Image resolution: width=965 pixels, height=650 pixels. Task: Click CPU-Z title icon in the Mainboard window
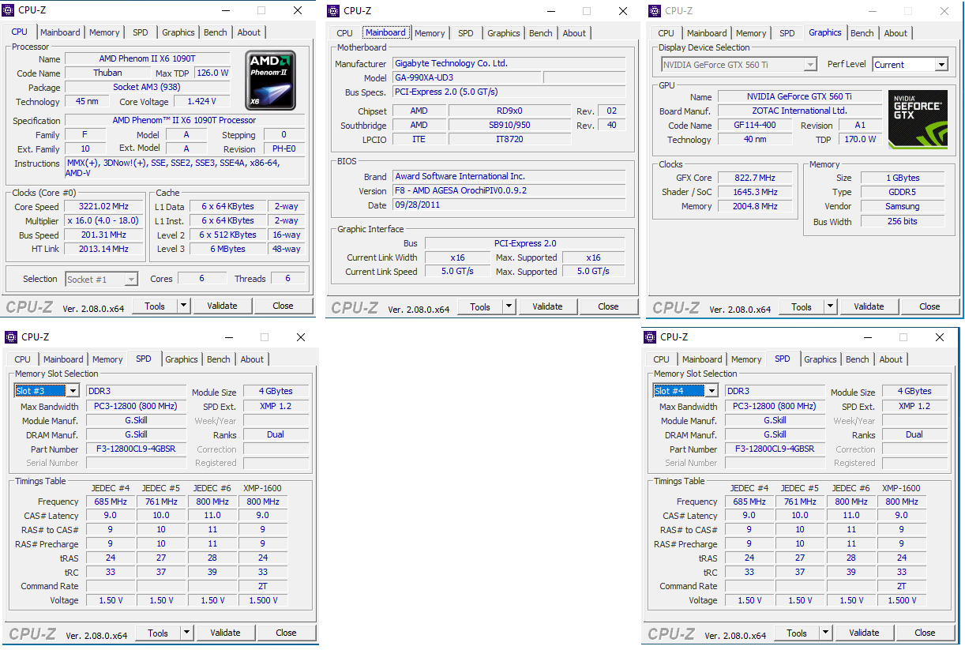tap(335, 10)
